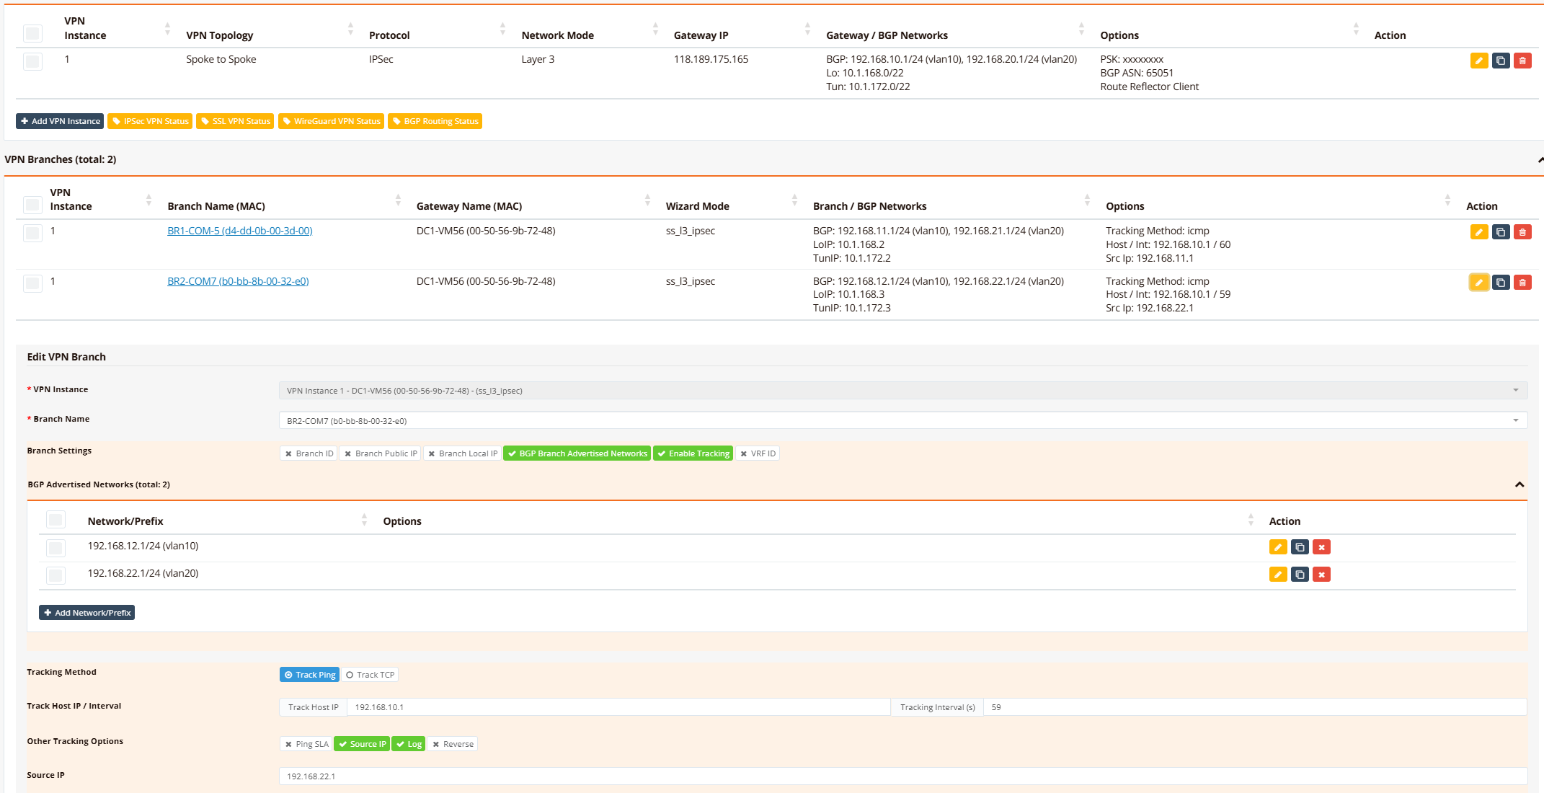This screenshot has width=1544, height=793.
Task: Copy branch BR1-COM-5 row
Action: point(1500,232)
